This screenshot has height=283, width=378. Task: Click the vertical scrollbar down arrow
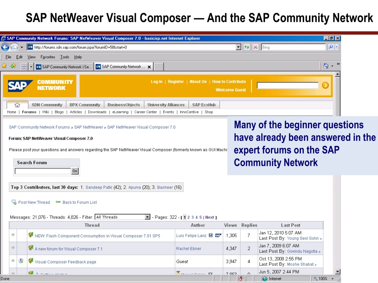(x=337, y=272)
